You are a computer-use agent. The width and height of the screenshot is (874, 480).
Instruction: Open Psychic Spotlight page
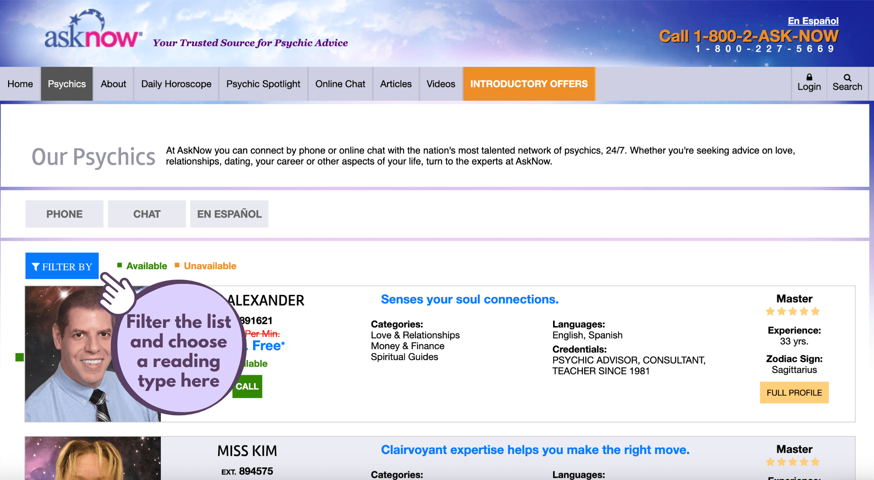[x=263, y=84]
